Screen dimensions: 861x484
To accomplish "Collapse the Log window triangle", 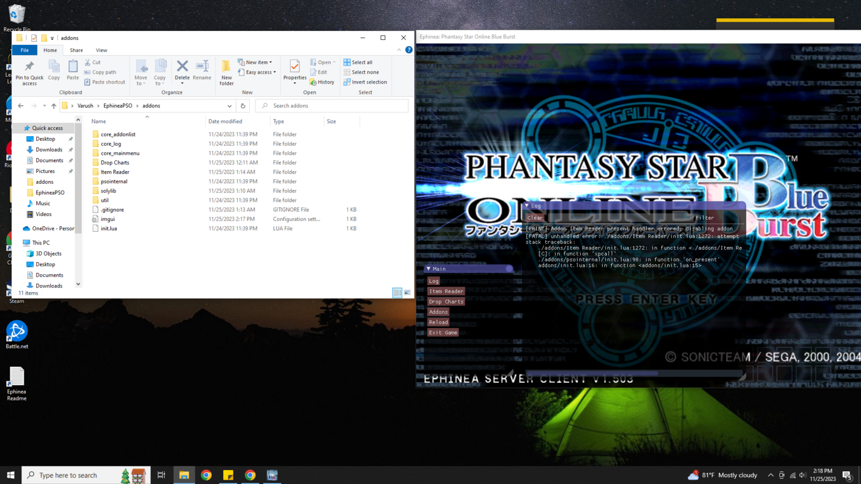I will [x=526, y=206].
